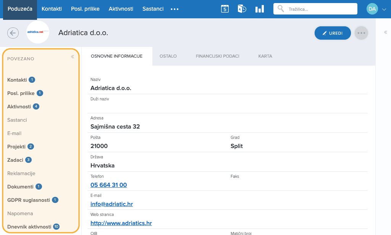This screenshot has height=235, width=391.
Task: Open the DA user avatar
Action: [372, 9]
